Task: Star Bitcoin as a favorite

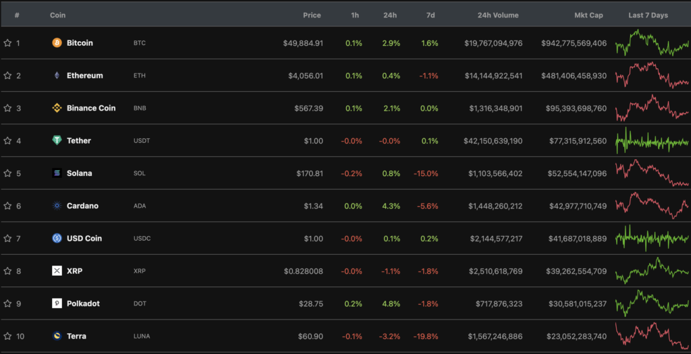Action: click(7, 43)
